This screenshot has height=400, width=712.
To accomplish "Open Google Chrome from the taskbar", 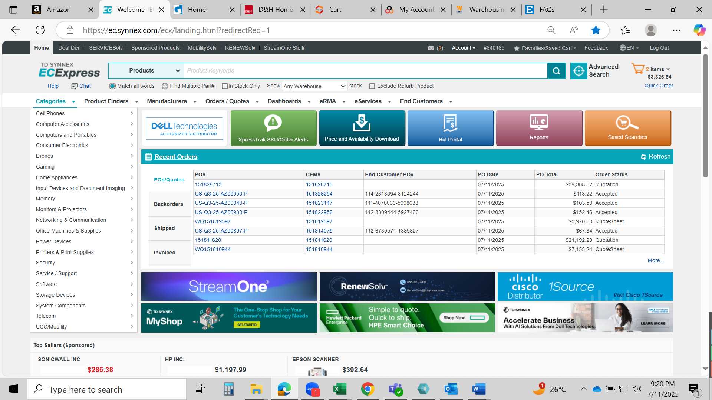I will tap(367, 389).
